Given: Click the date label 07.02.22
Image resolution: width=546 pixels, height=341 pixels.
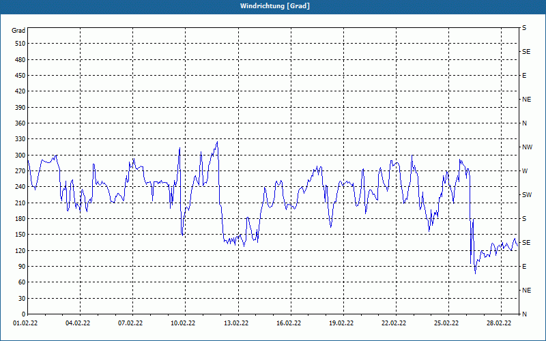Looking at the screenshot, I should [130, 323].
